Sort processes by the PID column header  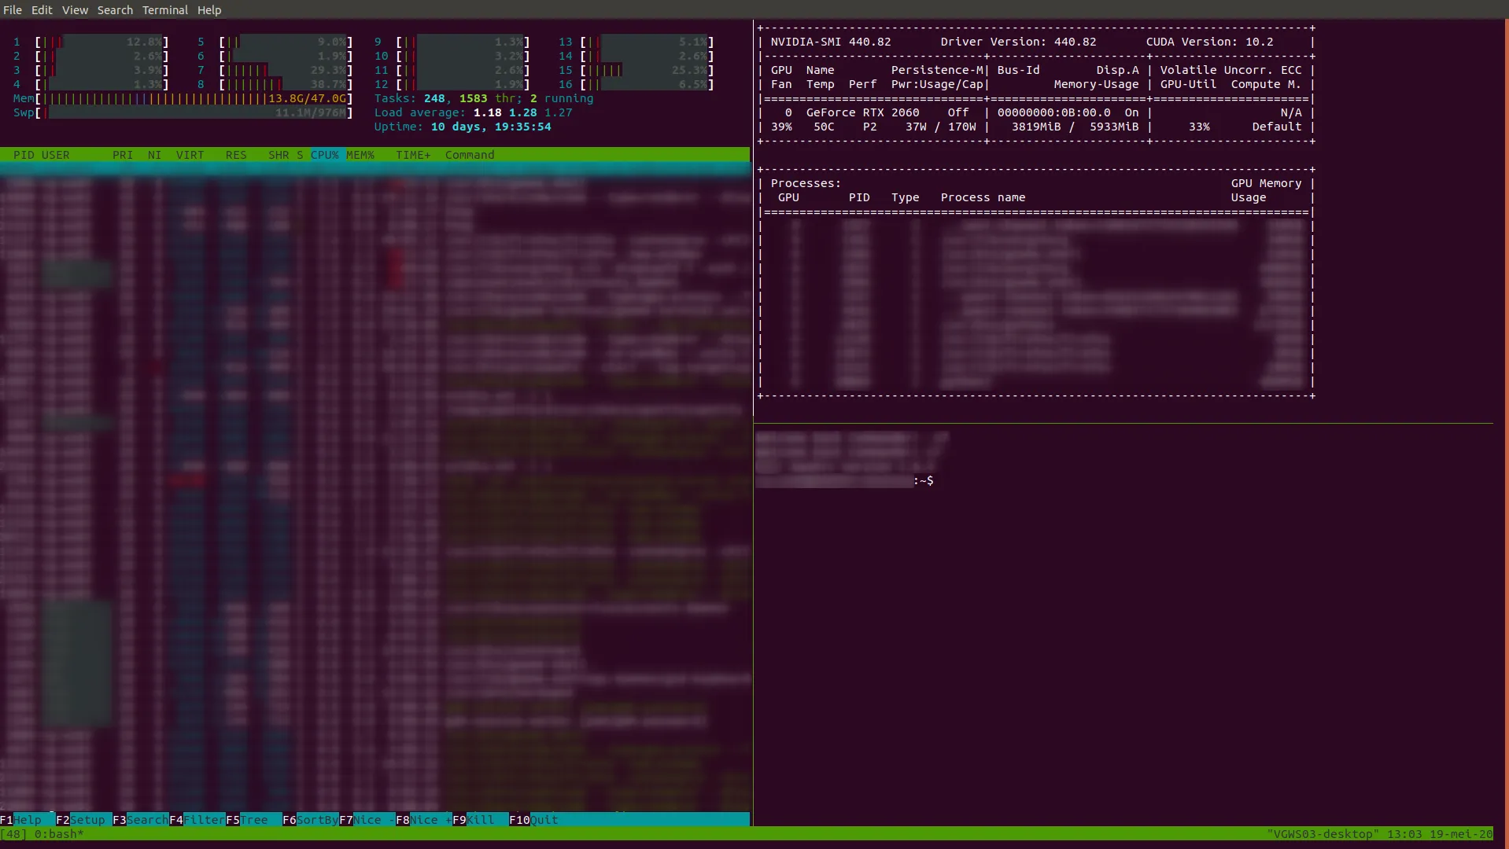click(x=24, y=155)
